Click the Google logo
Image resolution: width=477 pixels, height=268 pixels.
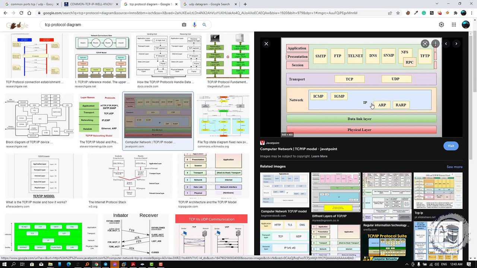click(17, 25)
